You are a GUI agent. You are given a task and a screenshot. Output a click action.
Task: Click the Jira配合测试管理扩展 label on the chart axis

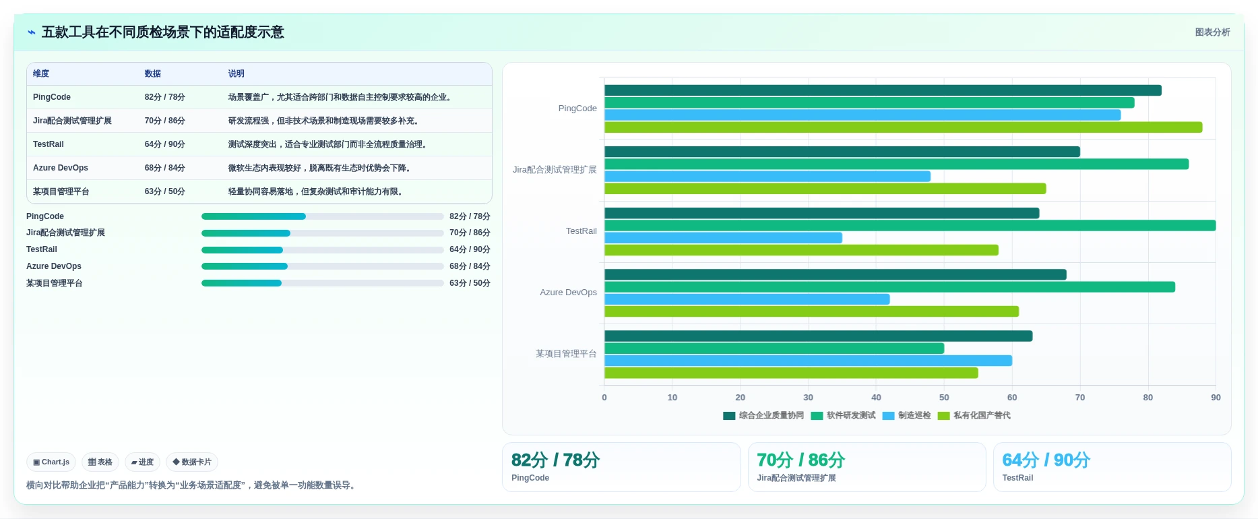[x=555, y=170]
